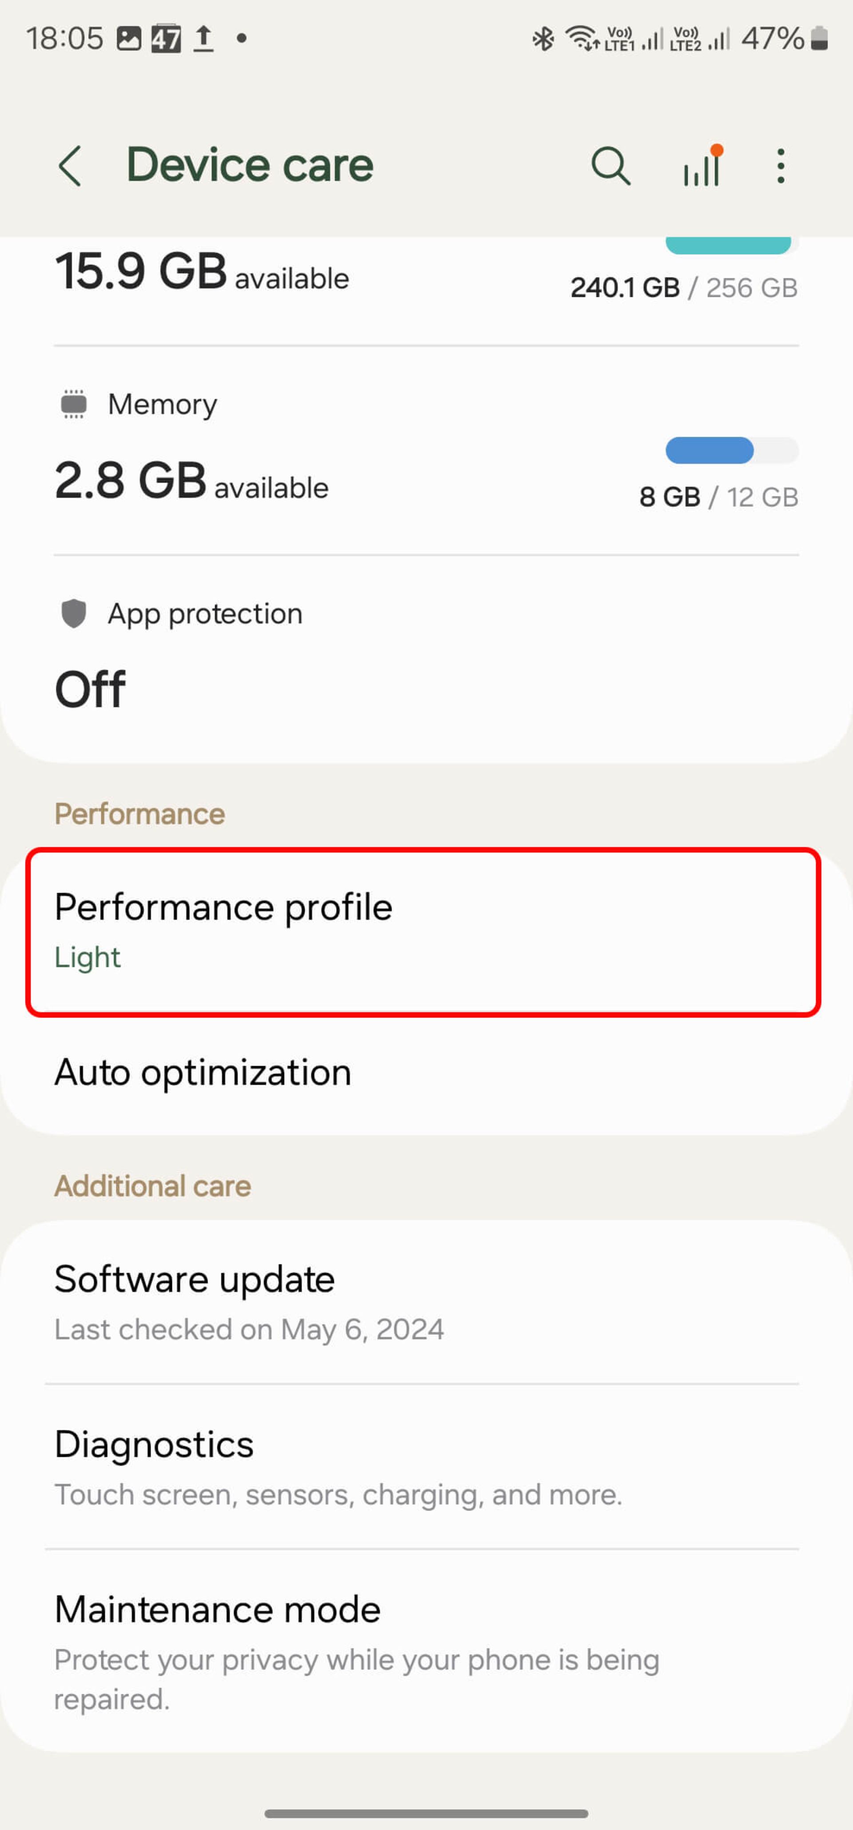Image resolution: width=853 pixels, height=1830 pixels.
Task: Tap the Bluetooth status bar icon
Action: [x=543, y=38]
